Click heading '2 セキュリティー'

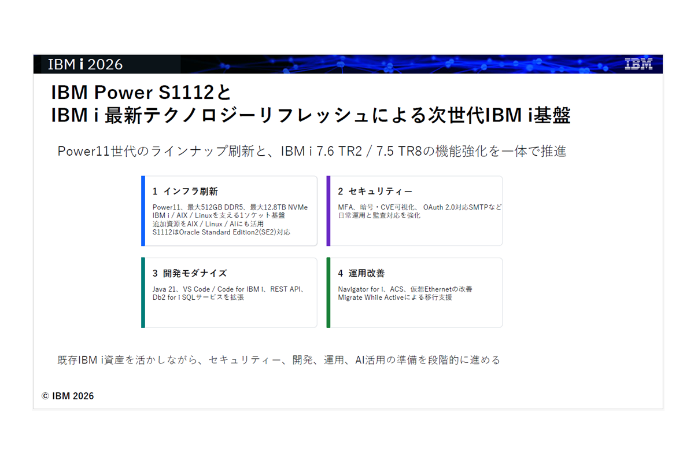tap(375, 192)
